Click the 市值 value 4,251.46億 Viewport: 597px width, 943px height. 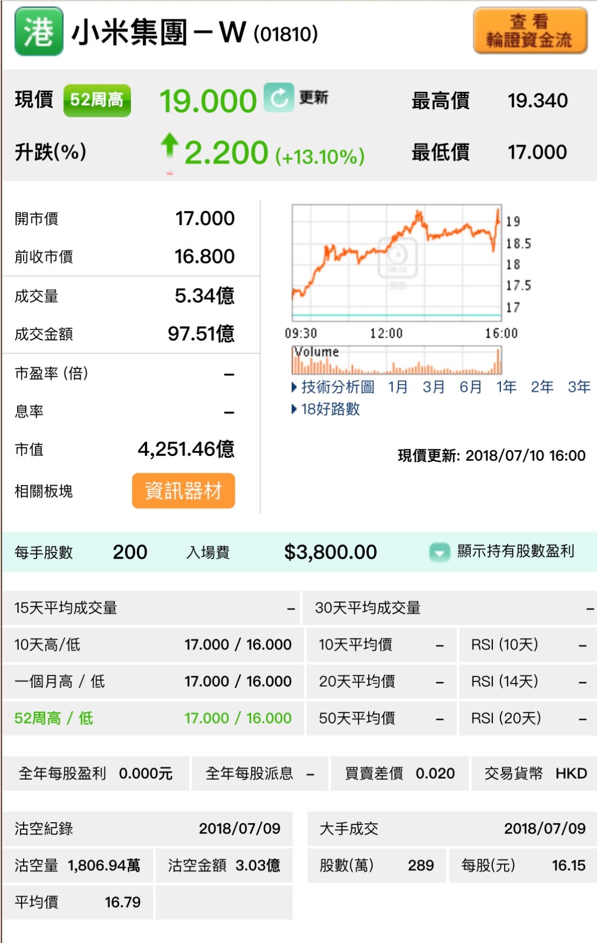186,449
